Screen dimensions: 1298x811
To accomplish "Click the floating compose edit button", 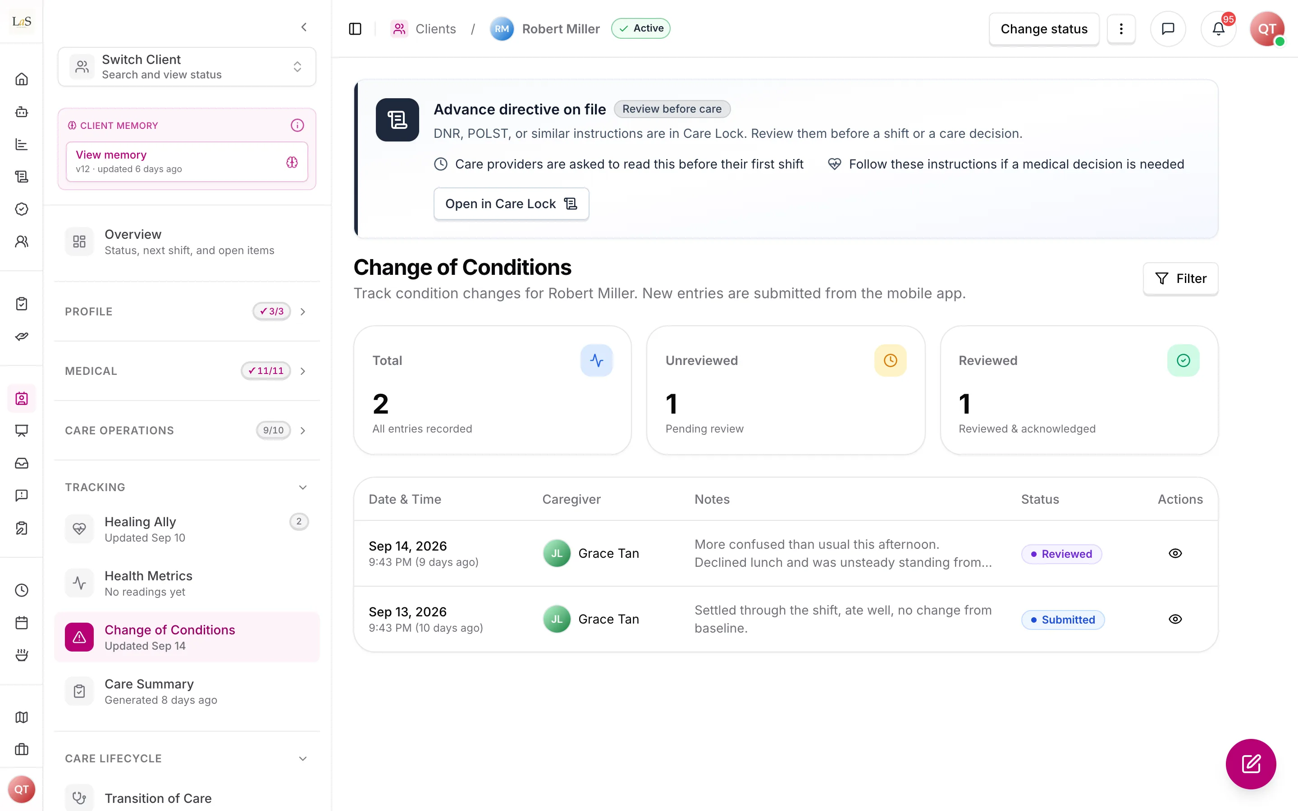I will (1251, 764).
